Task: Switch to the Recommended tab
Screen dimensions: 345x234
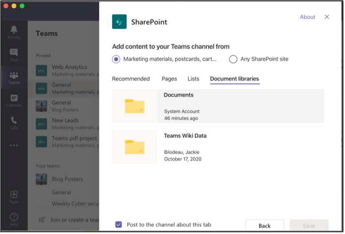Action: click(131, 79)
